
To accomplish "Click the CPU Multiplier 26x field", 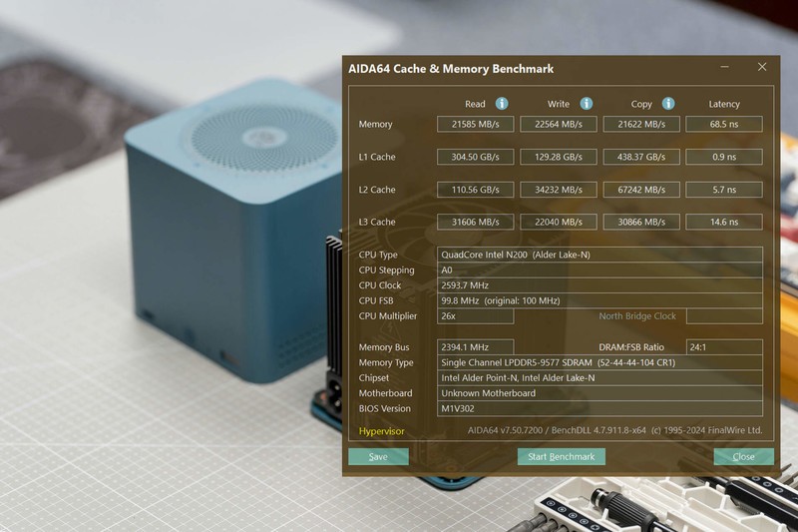I will point(475,316).
